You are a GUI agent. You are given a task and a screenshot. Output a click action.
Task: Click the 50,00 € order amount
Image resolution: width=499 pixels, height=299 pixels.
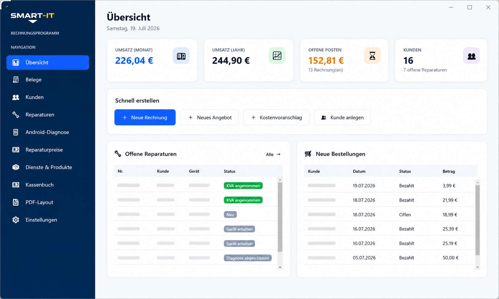(x=450, y=258)
